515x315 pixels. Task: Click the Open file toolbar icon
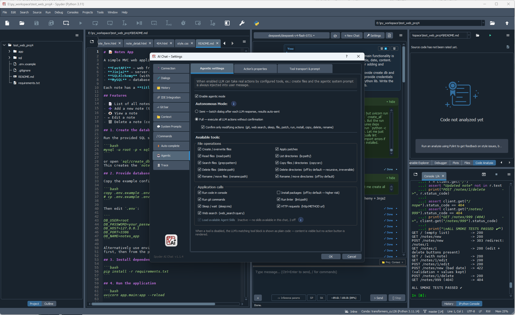click(22, 23)
